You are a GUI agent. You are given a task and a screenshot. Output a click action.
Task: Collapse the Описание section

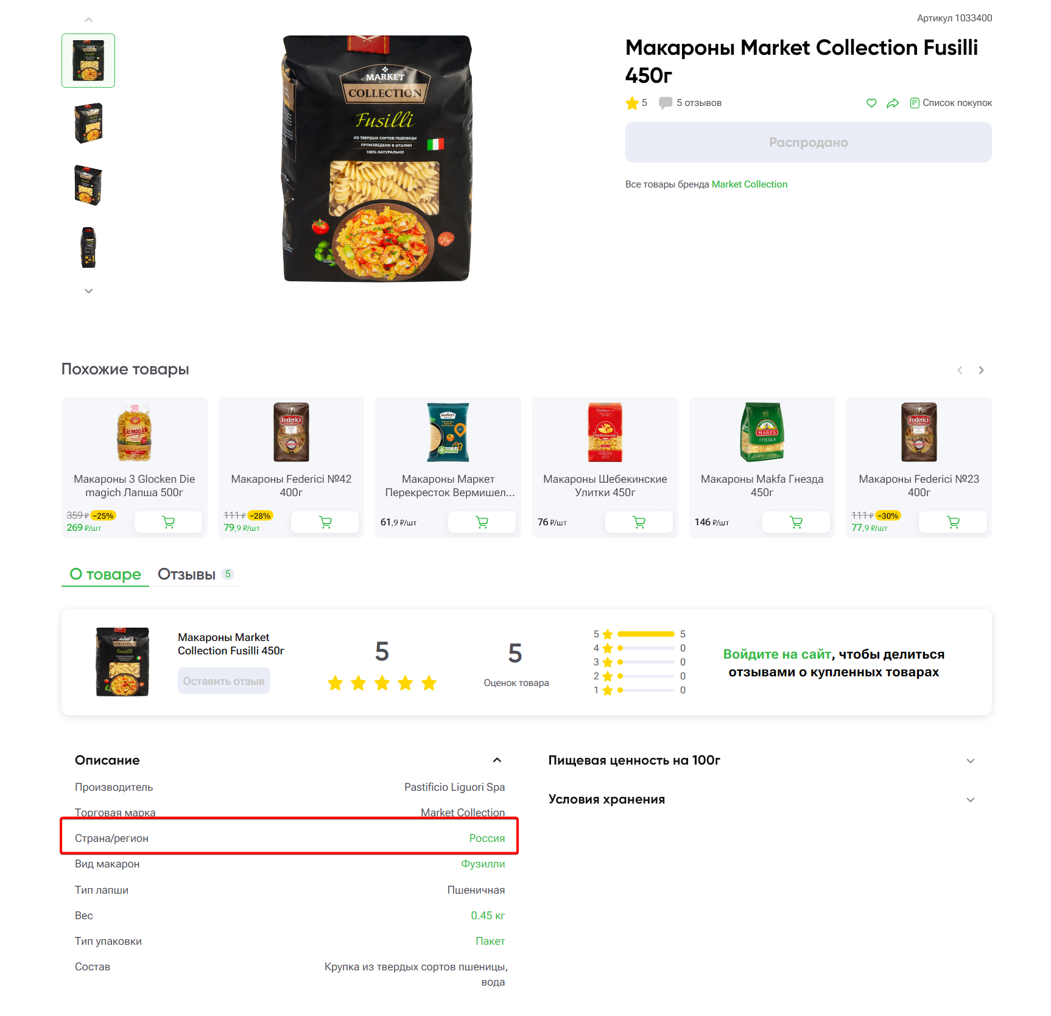pyautogui.click(x=497, y=760)
